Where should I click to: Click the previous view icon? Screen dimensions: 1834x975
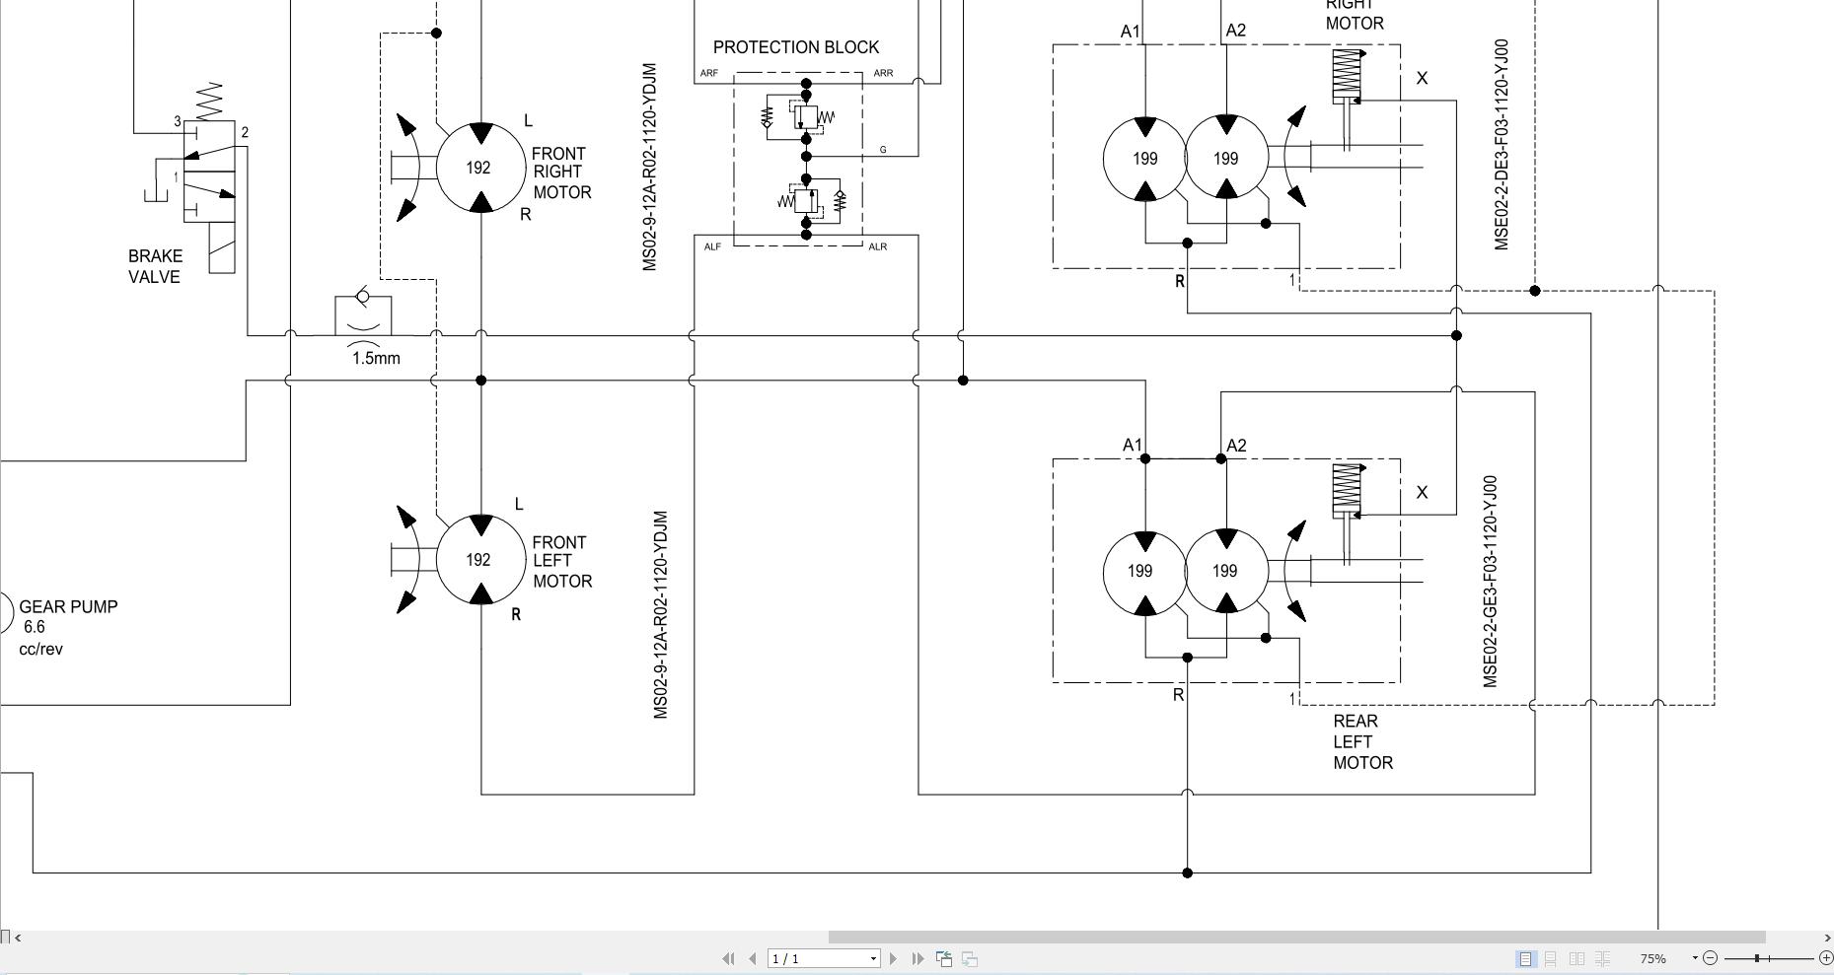944,958
